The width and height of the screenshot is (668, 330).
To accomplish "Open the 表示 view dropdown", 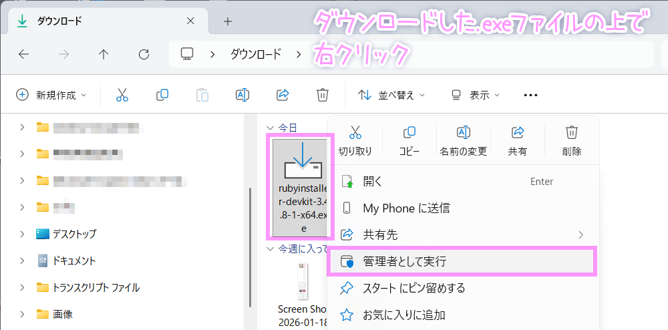I will [476, 95].
